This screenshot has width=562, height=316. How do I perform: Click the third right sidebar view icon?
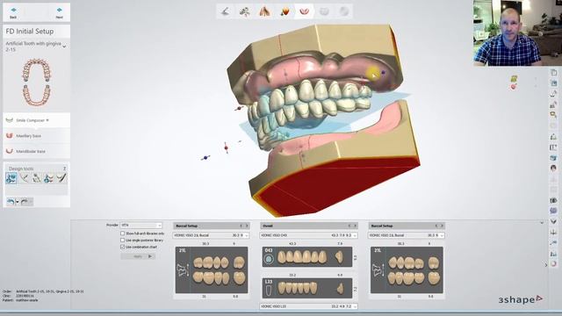coord(553,94)
